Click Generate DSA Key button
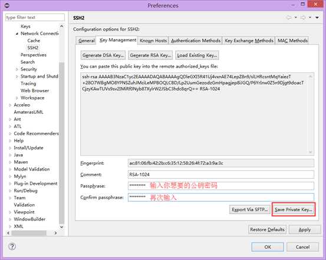326x260 pixels. (103, 55)
